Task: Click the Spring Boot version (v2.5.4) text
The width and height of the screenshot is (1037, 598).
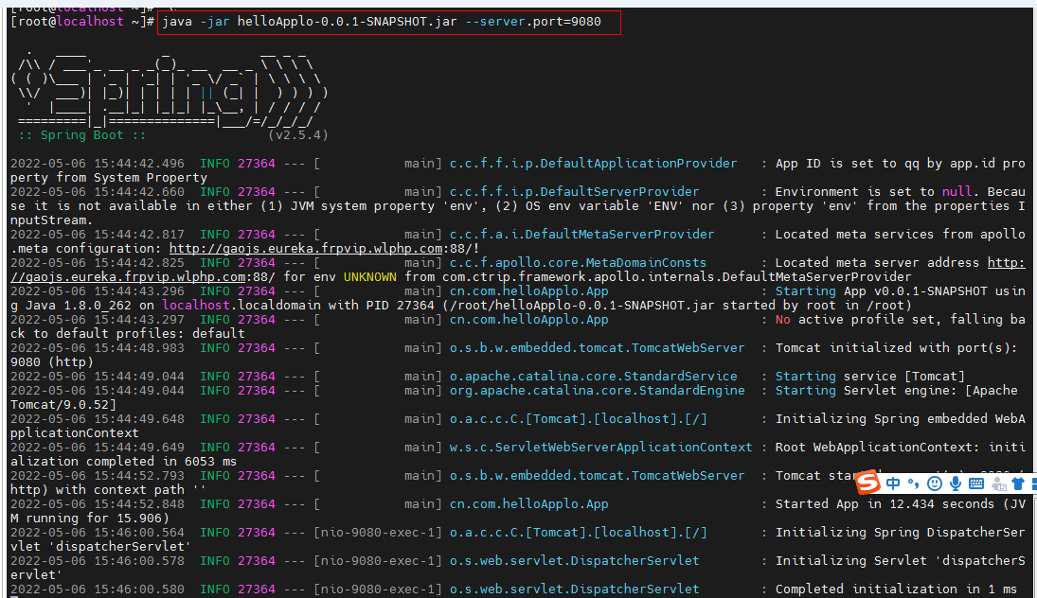Action: pyautogui.click(x=298, y=134)
